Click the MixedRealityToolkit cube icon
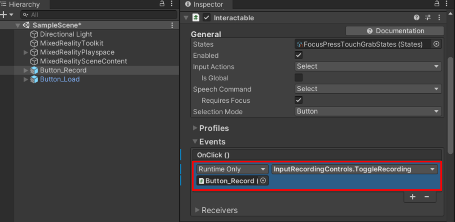This screenshot has width=455, height=222. coord(34,43)
